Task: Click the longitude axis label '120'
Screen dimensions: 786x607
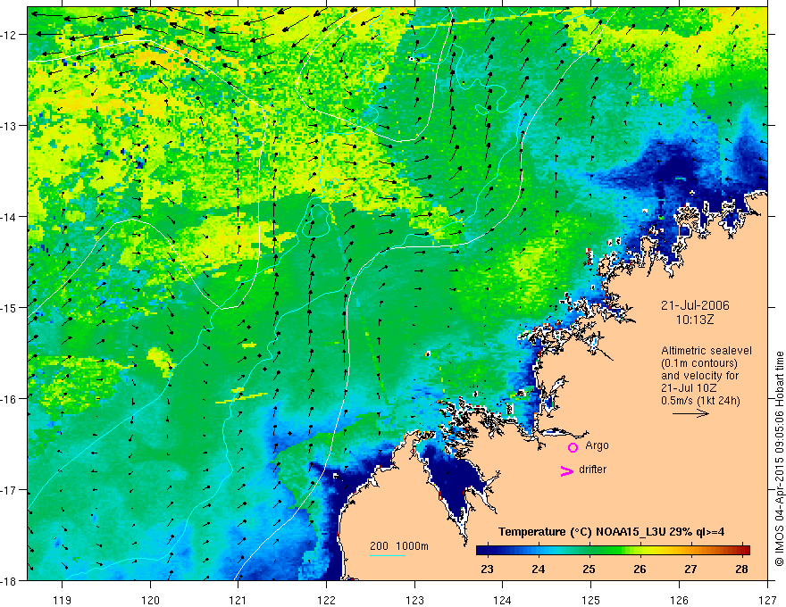Action: pos(150,600)
